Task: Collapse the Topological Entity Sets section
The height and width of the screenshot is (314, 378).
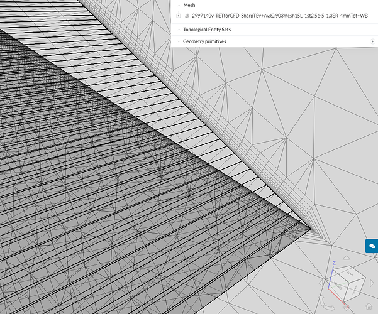Action: pyautogui.click(x=179, y=30)
